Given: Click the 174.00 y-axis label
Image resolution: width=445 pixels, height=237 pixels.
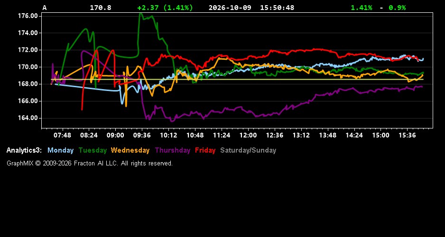Looking at the screenshot, I should (28, 33).
